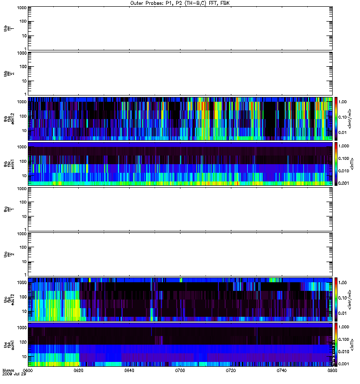
Task: Click the '0720' time tick label
Action: [x=231, y=371]
